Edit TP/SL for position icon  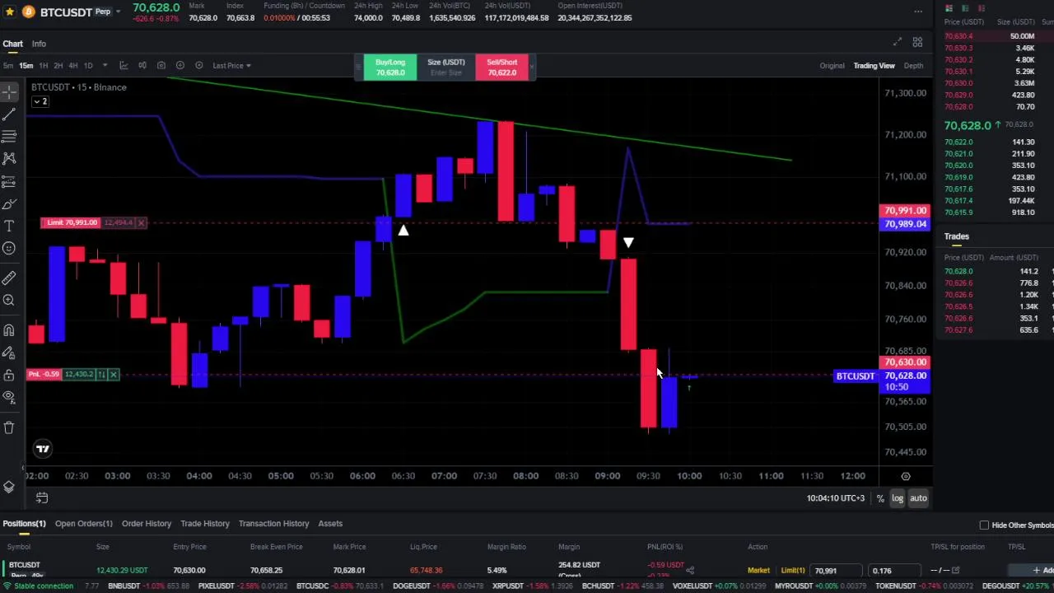pos(955,570)
